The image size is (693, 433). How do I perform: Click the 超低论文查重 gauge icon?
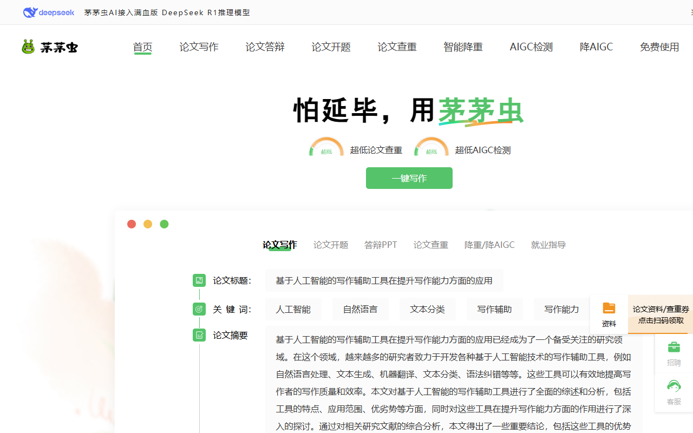click(x=326, y=147)
